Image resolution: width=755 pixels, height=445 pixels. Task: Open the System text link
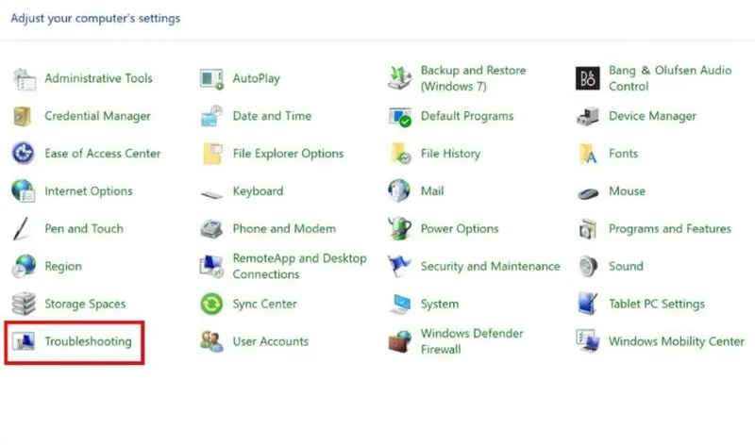pos(440,304)
